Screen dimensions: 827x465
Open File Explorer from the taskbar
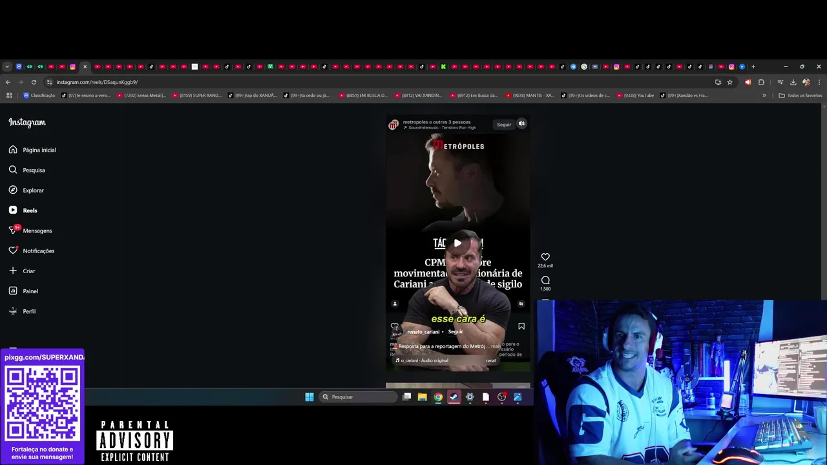pyautogui.click(x=423, y=397)
